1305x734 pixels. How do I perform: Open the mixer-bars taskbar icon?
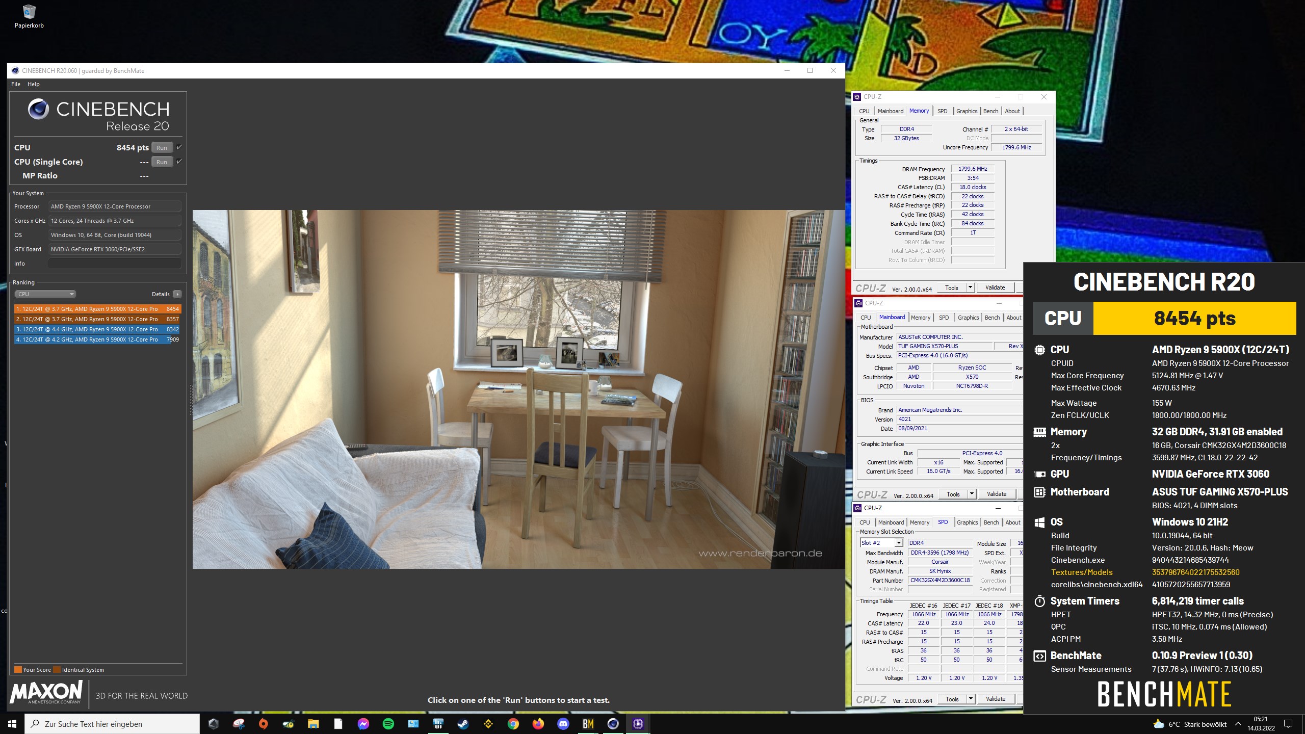[x=438, y=724]
